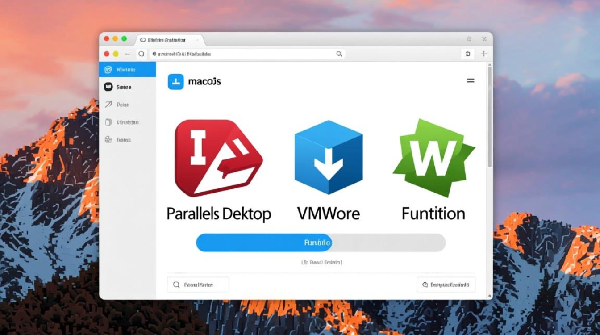Click the green W Funtition icon
600x335 pixels.
point(433,158)
